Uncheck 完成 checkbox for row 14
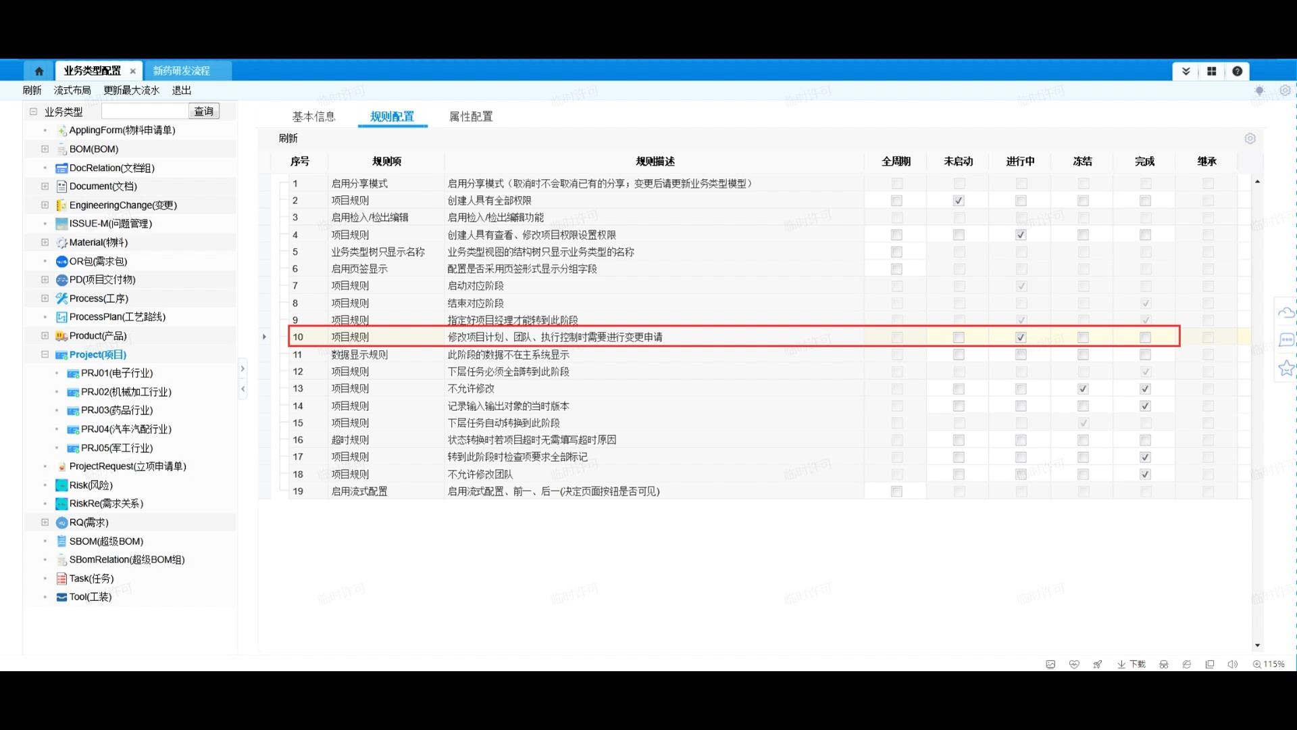 click(1145, 406)
